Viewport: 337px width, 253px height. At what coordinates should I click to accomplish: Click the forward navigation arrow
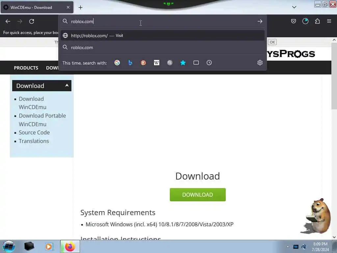tap(20, 21)
